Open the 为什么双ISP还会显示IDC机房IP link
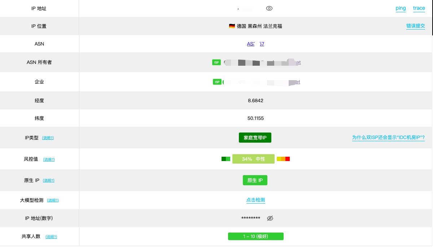Screen dimensions: 433x247 point(388,138)
